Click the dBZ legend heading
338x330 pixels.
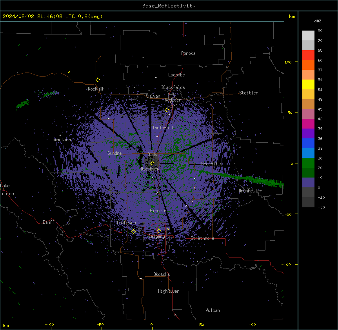pos(318,21)
